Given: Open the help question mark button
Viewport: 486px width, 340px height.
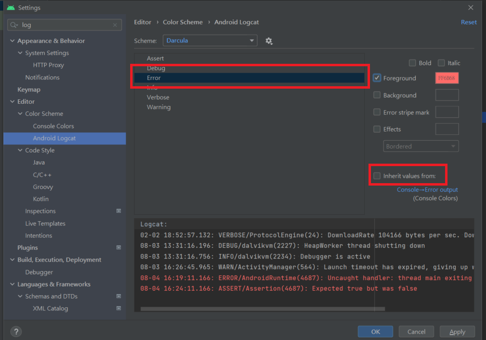Looking at the screenshot, I should pos(16,332).
